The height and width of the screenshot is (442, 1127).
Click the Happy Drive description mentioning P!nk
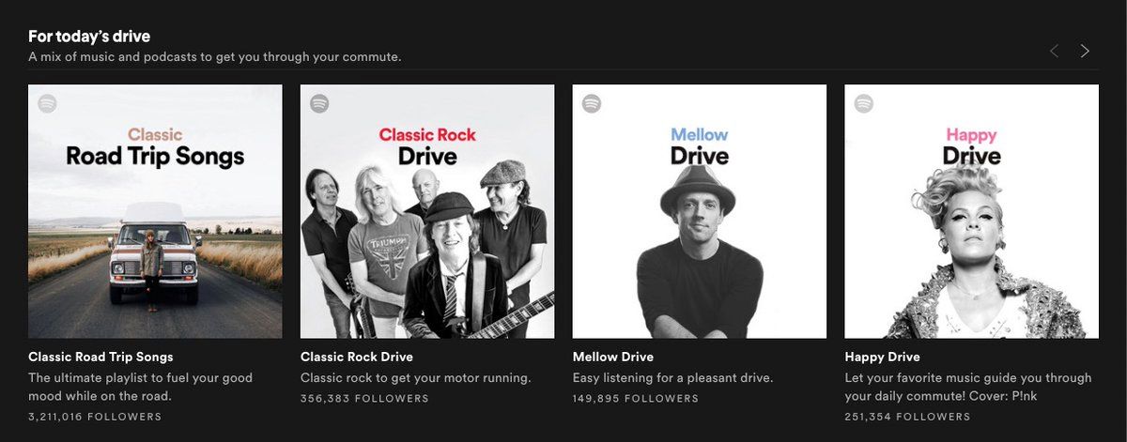(968, 387)
